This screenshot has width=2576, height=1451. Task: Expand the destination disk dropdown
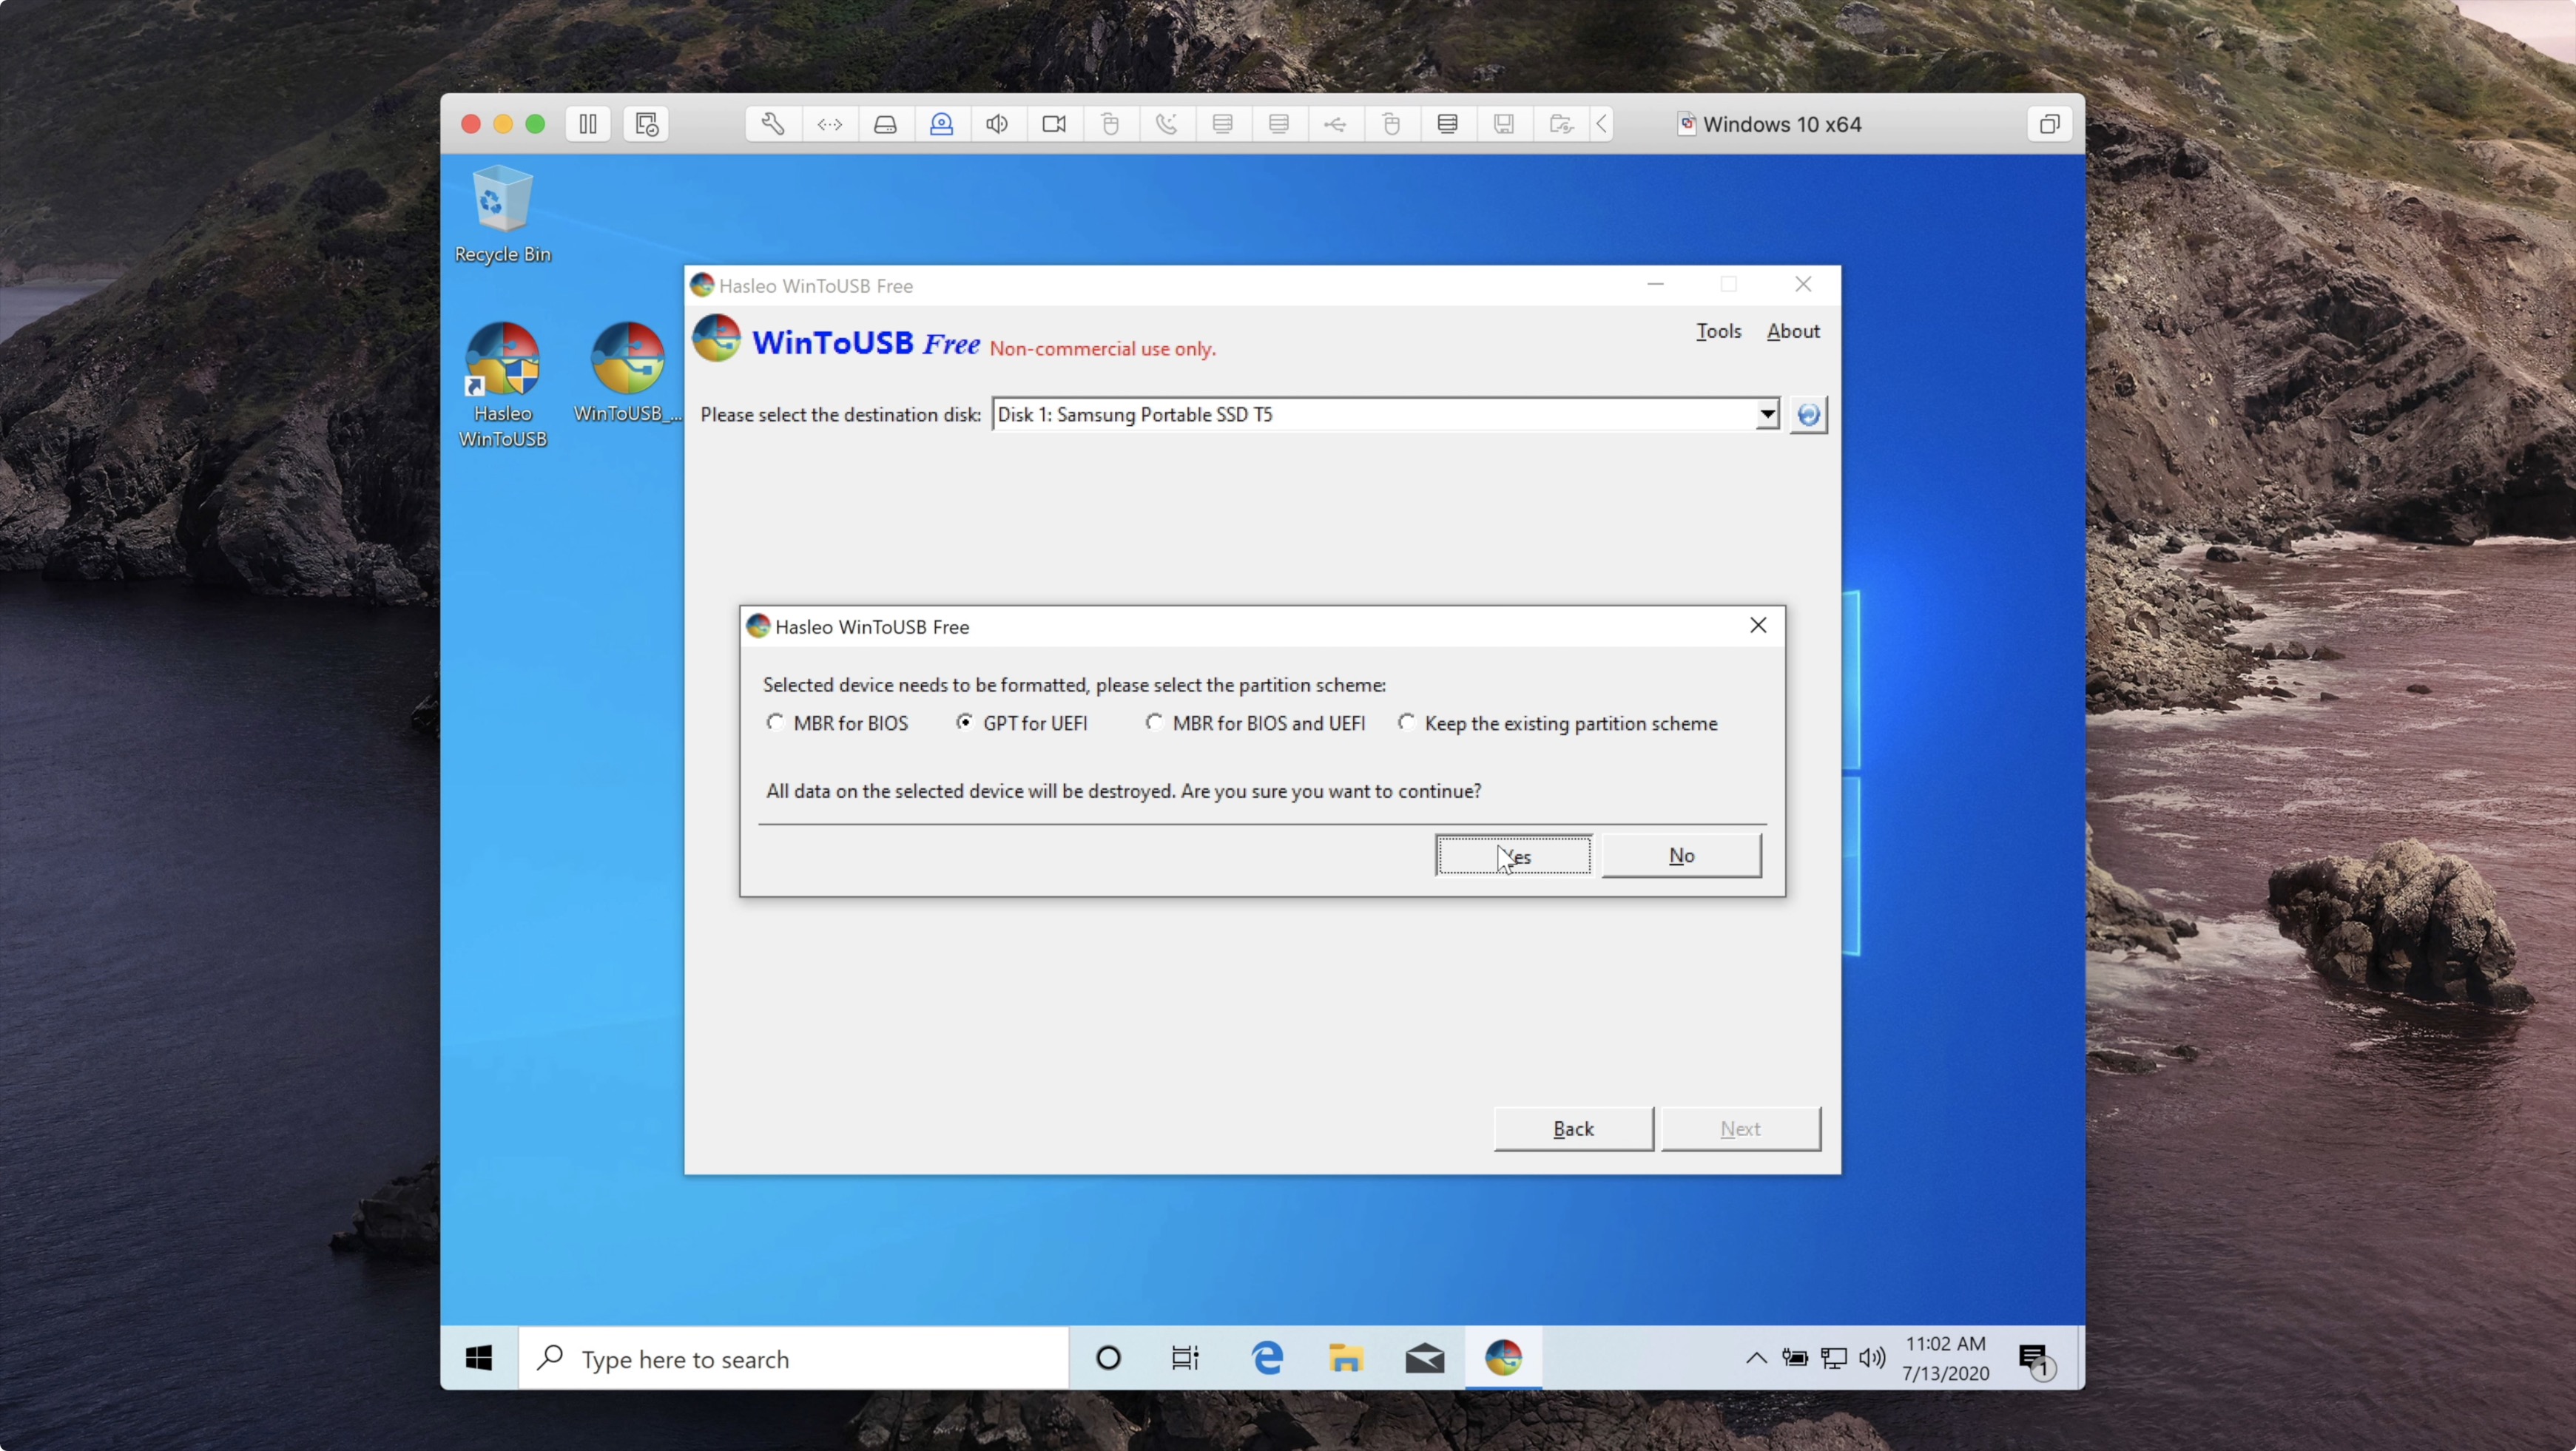pos(1767,414)
